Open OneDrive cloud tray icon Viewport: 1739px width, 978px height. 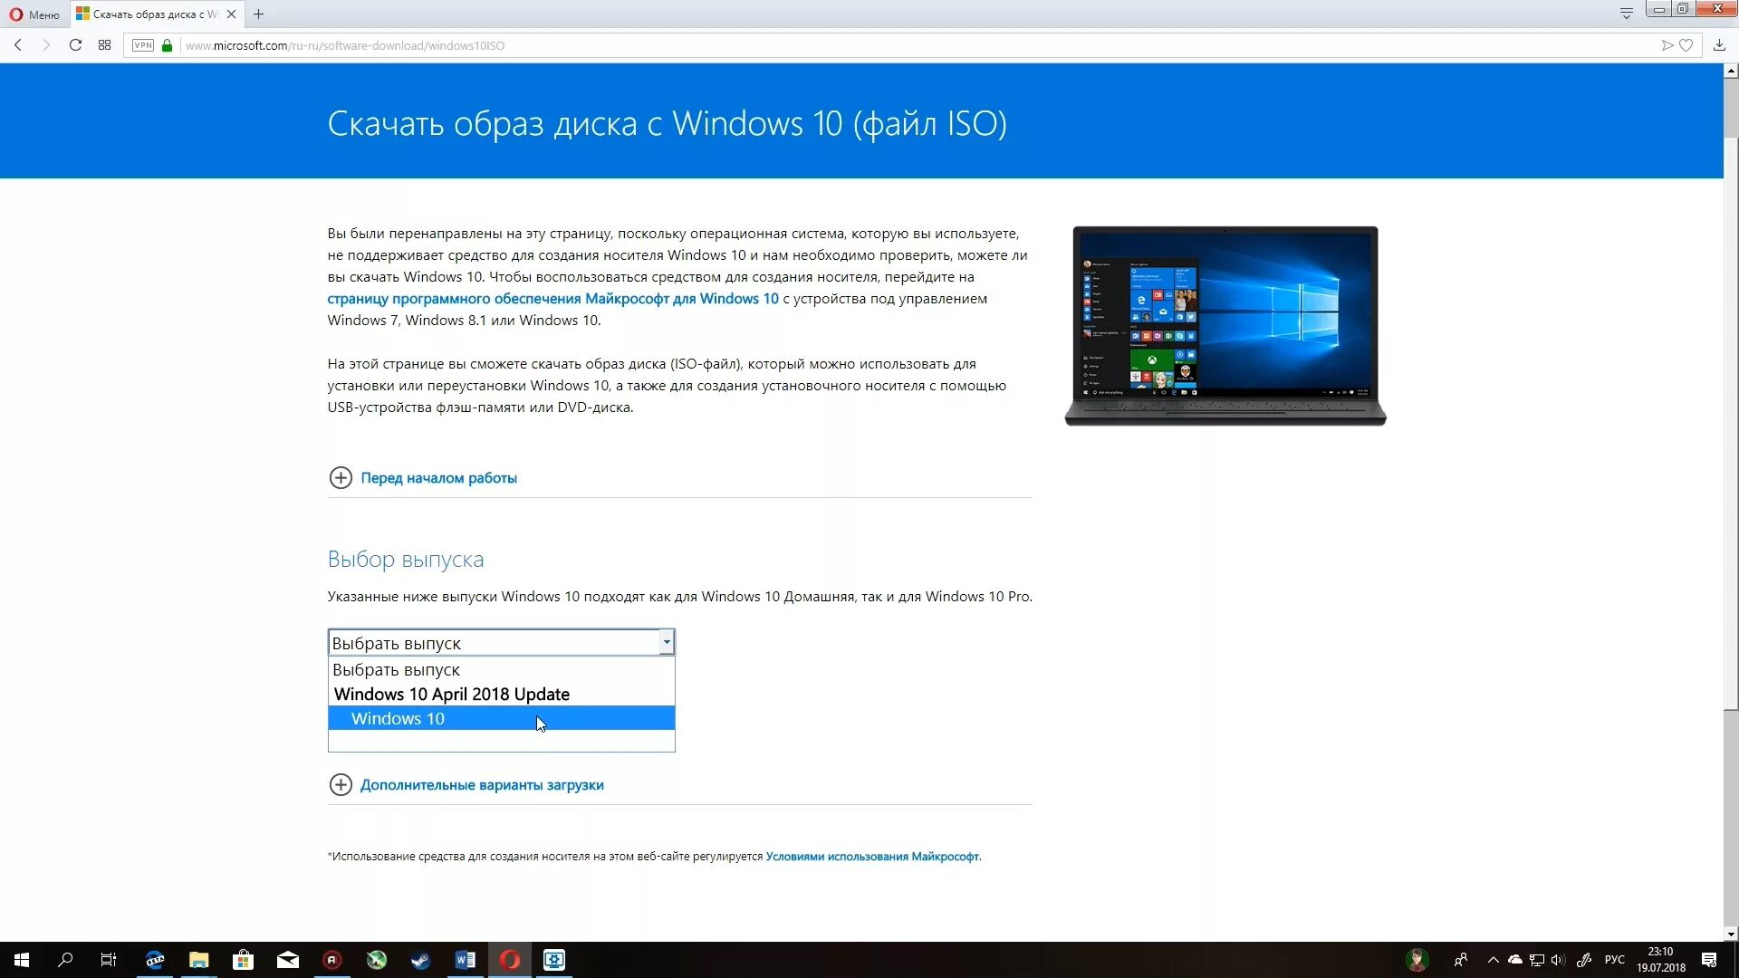tap(1514, 960)
